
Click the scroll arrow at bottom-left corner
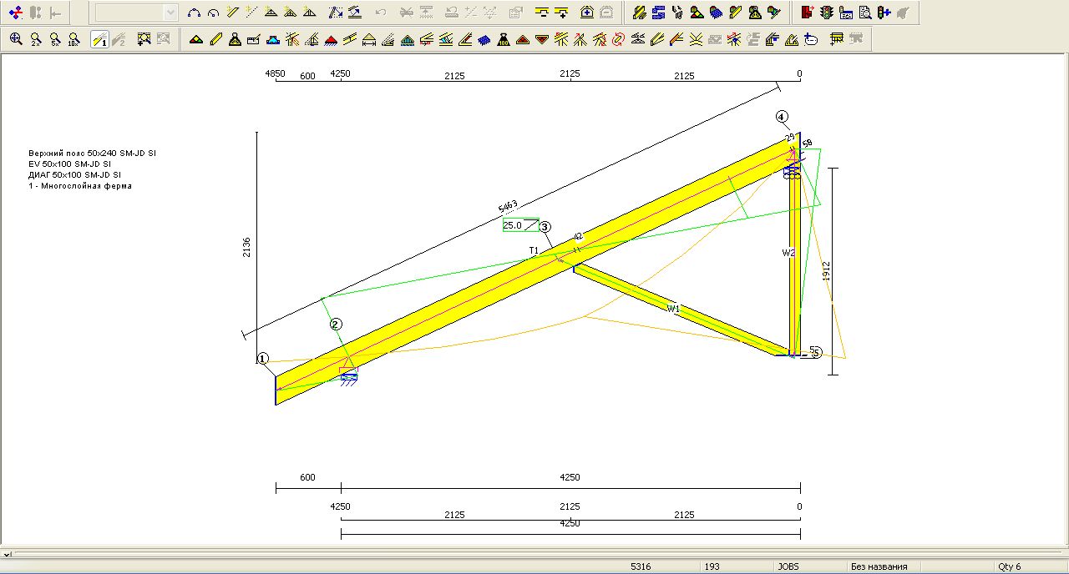tap(7, 554)
